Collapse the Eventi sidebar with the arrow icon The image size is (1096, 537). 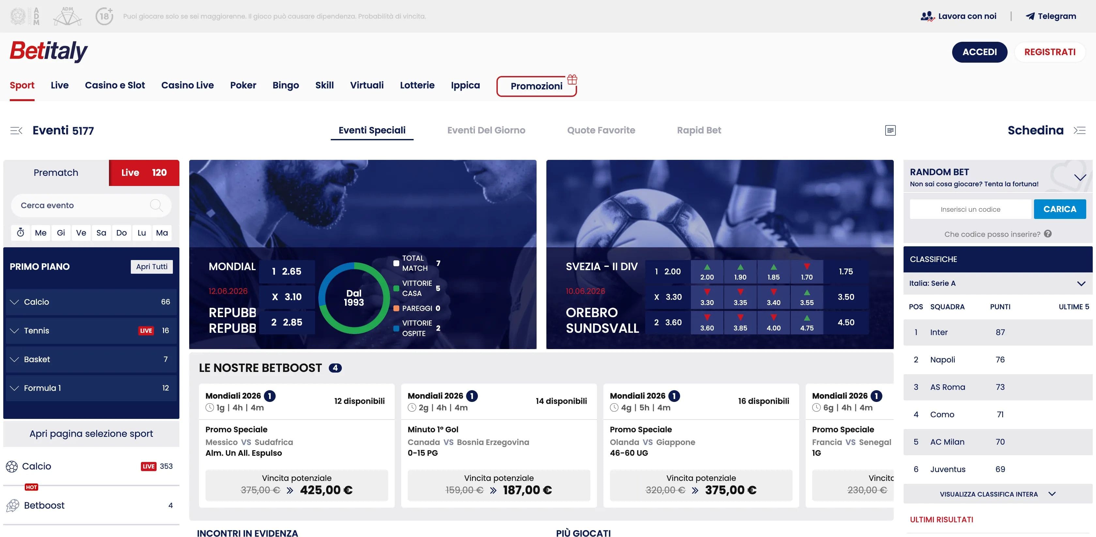point(16,130)
